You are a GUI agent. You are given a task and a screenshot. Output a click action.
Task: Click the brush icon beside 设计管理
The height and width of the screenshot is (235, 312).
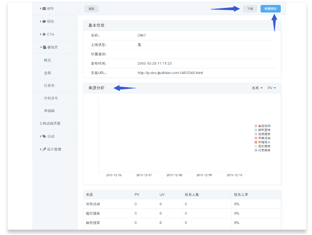(44, 149)
